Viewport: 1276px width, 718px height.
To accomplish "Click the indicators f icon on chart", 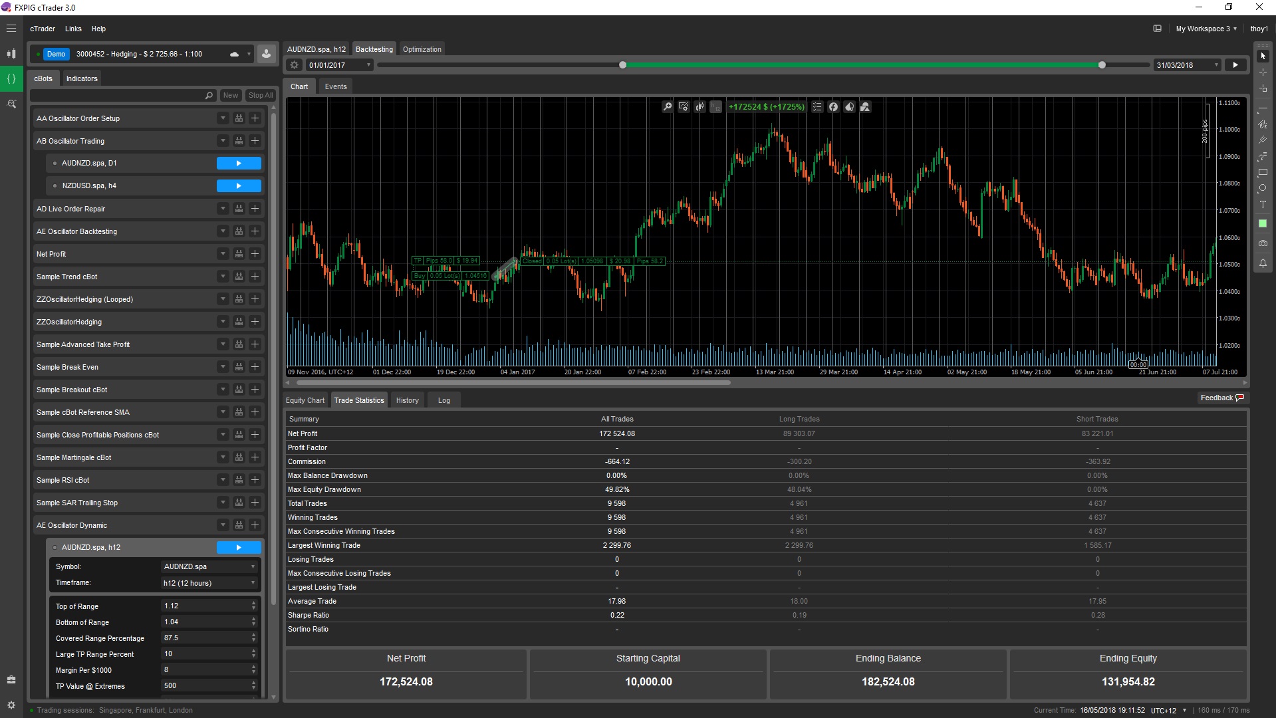I will (x=833, y=107).
